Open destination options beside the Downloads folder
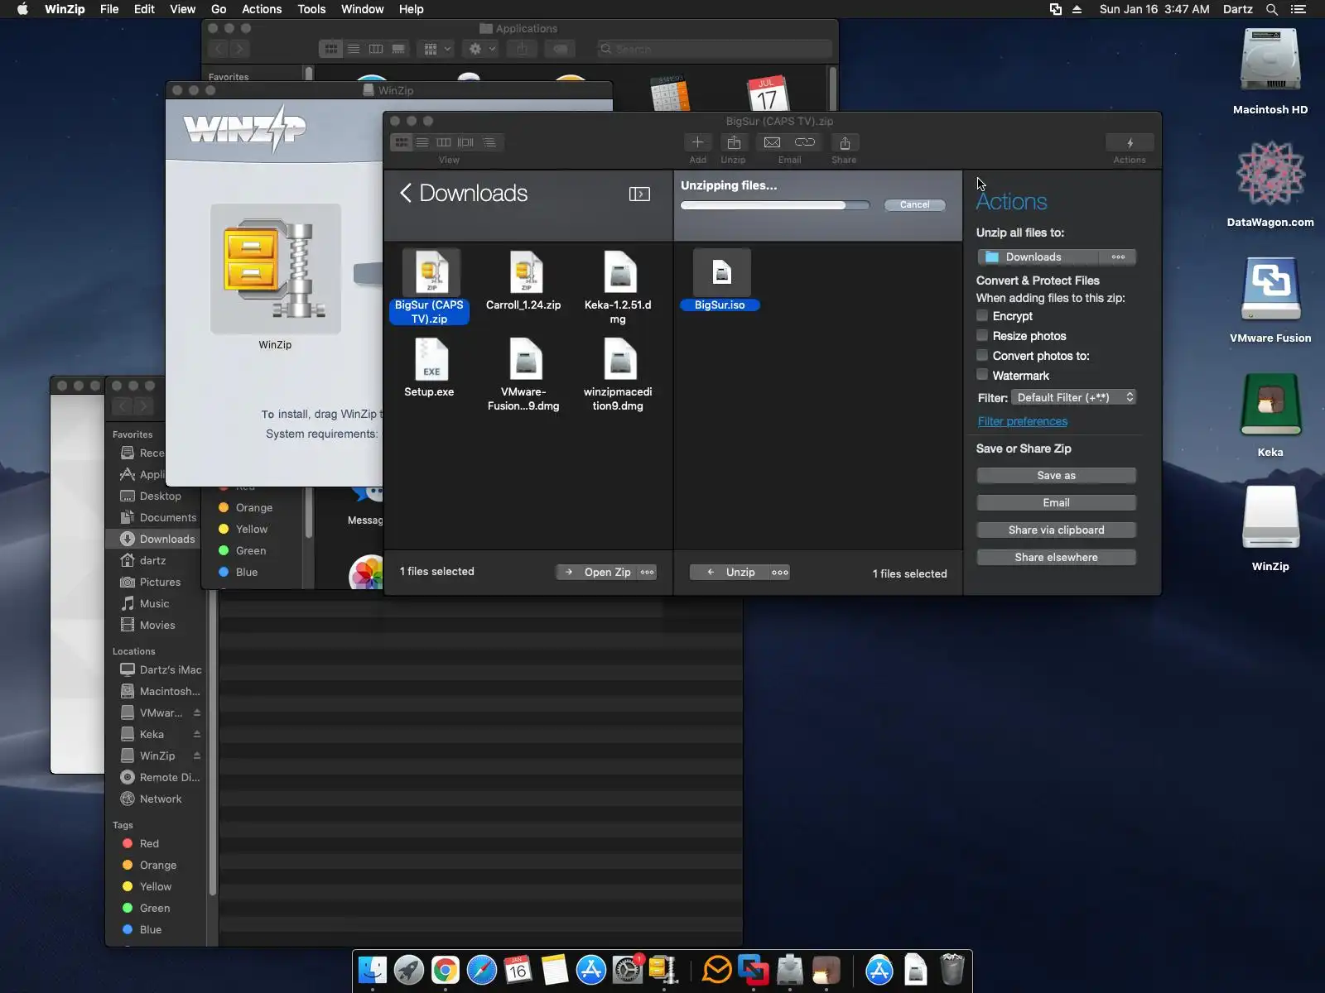This screenshot has height=993, width=1325. [x=1118, y=257]
